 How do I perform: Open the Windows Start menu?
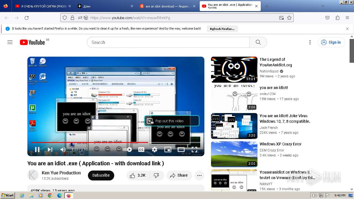(x=7, y=195)
